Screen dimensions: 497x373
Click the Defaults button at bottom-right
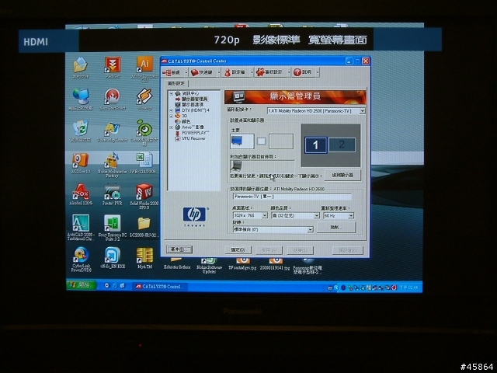tap(347, 250)
